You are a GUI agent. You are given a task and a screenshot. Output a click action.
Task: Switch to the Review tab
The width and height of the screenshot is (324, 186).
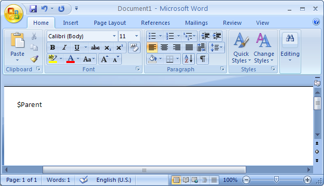[x=232, y=23]
